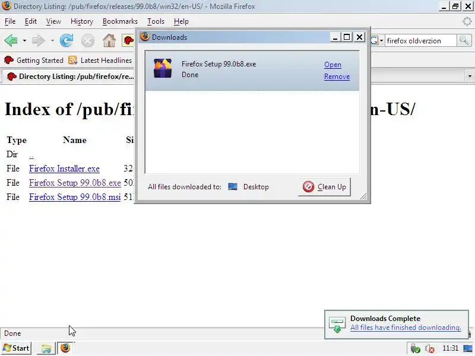Click Remove link in Downloads window
The height and width of the screenshot is (356, 475).
[x=337, y=77]
